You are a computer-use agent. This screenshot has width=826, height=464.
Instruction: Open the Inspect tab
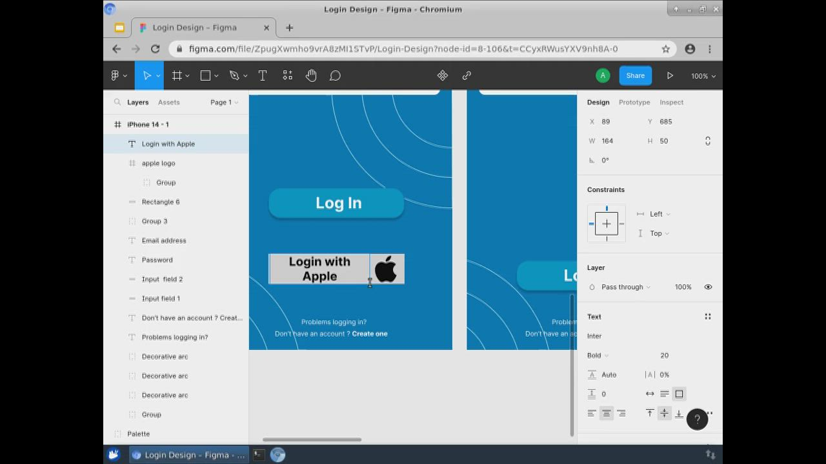672,102
